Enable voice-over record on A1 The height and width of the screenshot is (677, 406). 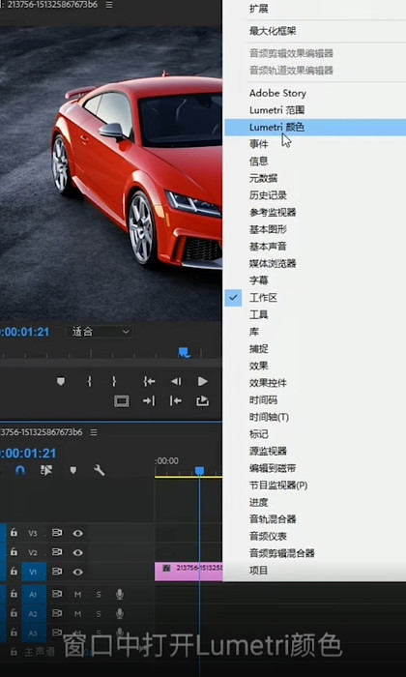120,595
